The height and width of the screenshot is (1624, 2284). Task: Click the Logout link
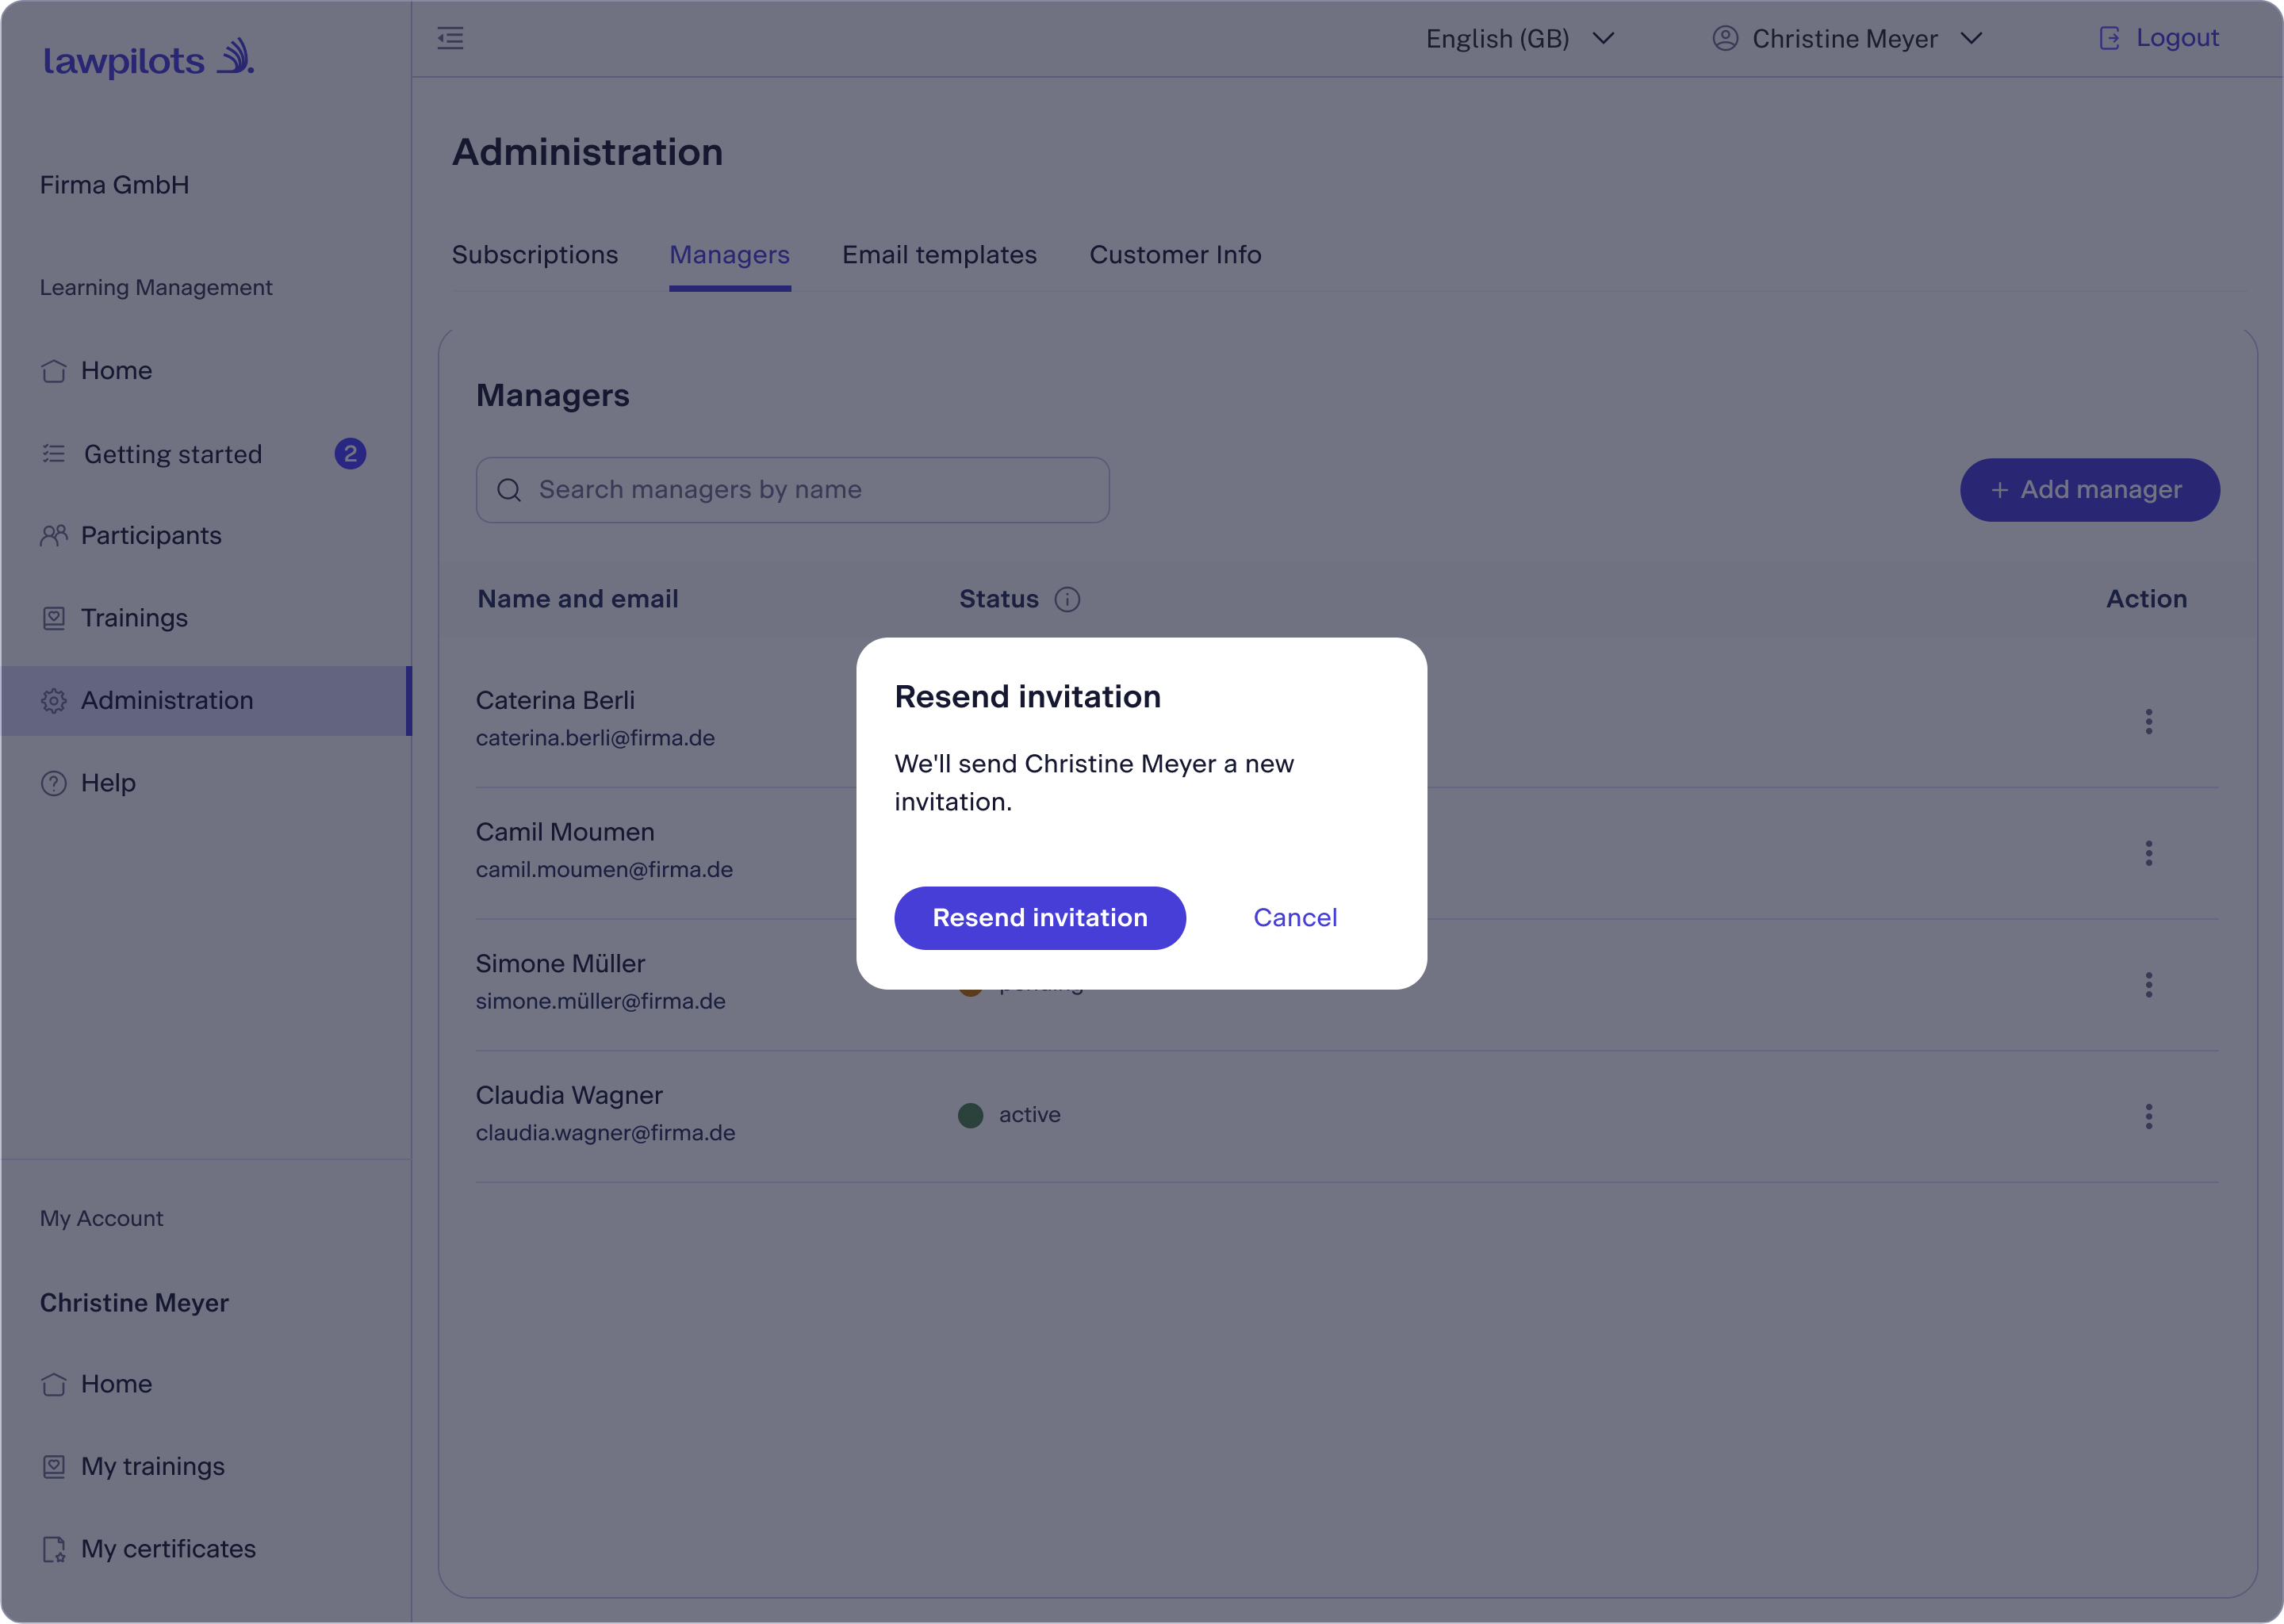2158,38
